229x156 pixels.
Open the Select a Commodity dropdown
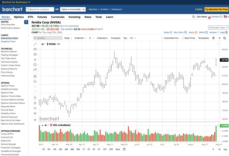click(x=73, y=9)
